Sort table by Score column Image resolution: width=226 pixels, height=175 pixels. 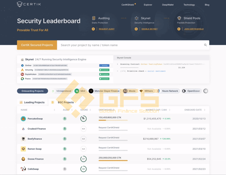pos(90,110)
